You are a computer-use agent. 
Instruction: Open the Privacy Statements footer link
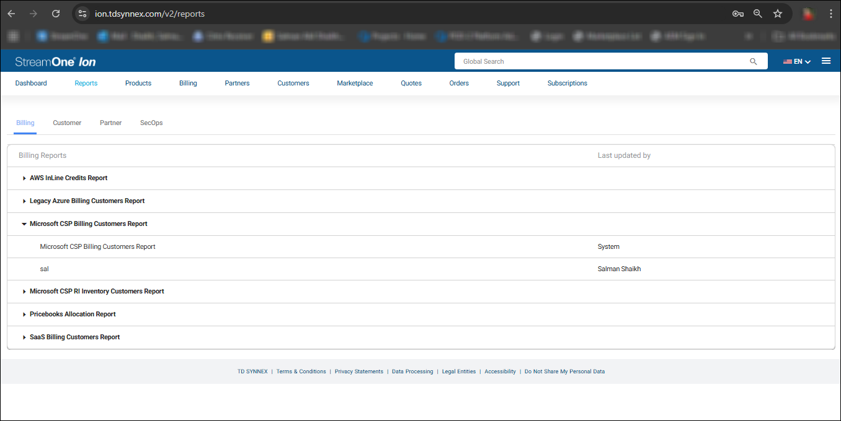coord(359,371)
